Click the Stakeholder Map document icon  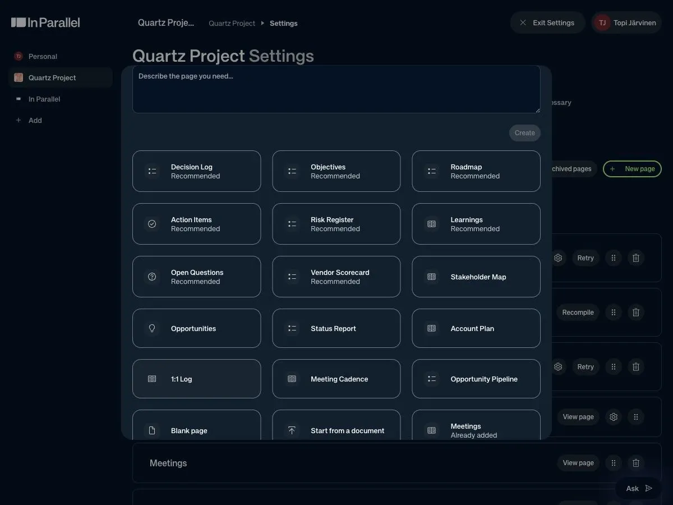(431, 277)
